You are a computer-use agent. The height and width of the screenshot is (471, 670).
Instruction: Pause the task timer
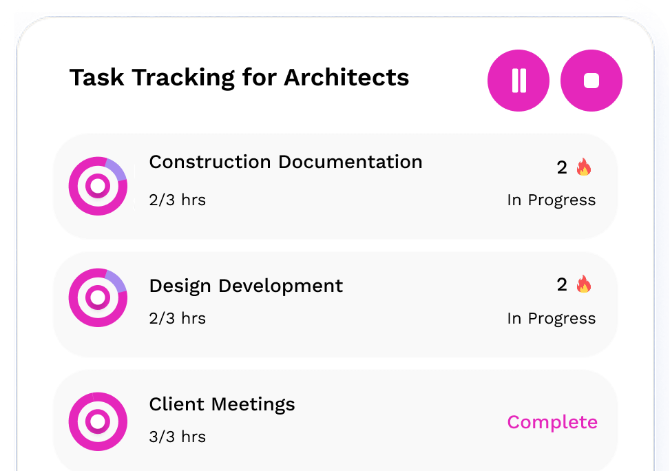click(519, 81)
